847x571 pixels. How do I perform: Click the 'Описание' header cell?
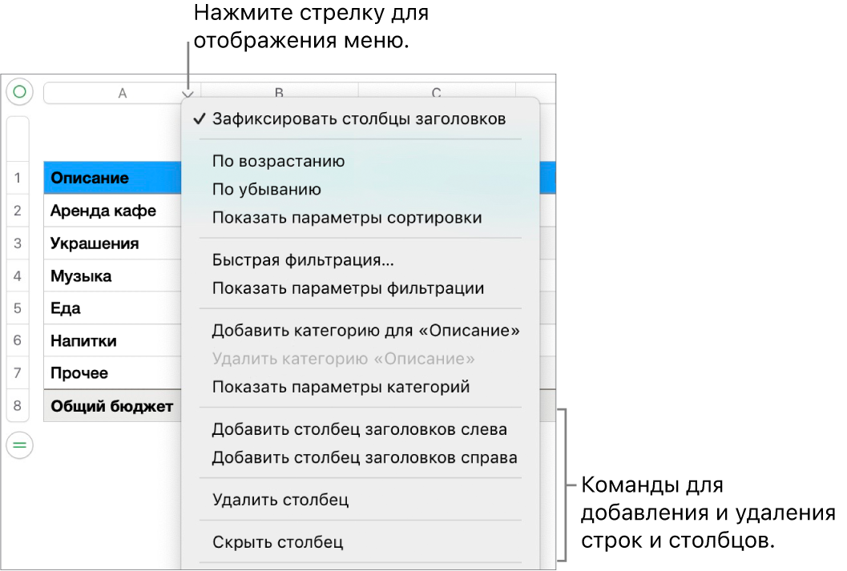[x=112, y=178]
